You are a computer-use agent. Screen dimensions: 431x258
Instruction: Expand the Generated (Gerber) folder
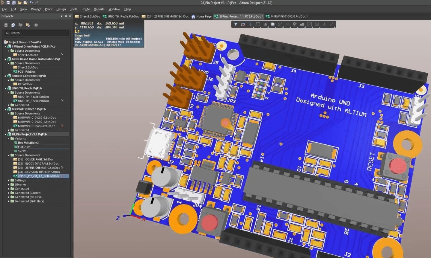coord(9,193)
